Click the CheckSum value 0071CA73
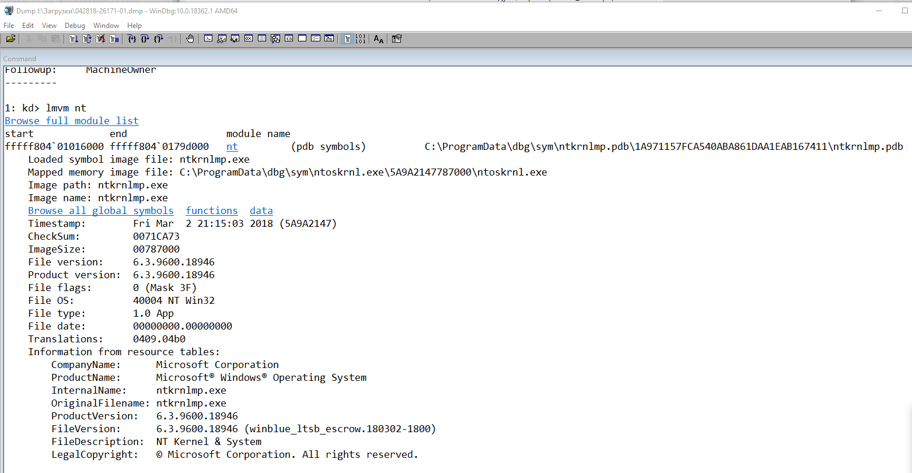 [156, 236]
